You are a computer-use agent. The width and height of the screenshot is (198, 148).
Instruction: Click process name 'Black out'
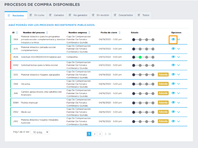click(26, 112)
